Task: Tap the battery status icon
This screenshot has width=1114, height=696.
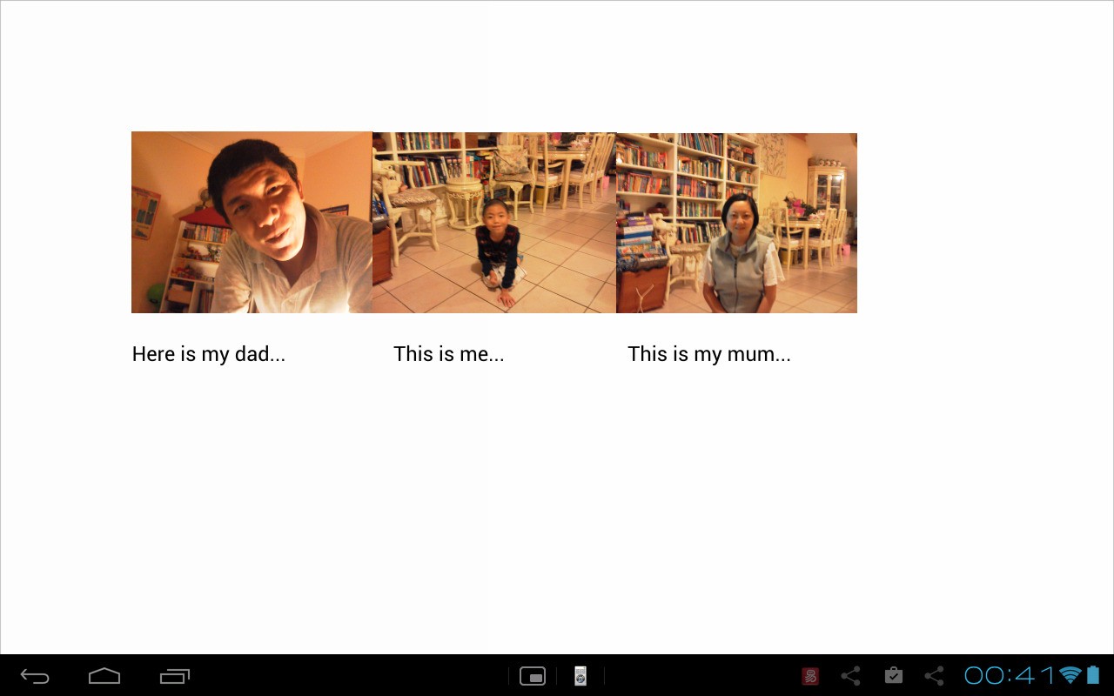Action: [1093, 675]
